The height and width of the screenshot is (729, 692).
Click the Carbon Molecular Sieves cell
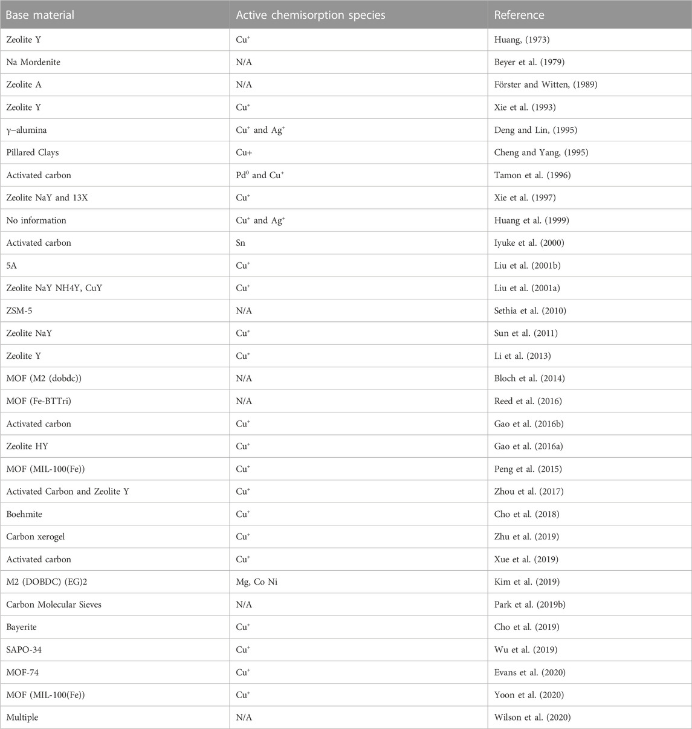(54, 605)
